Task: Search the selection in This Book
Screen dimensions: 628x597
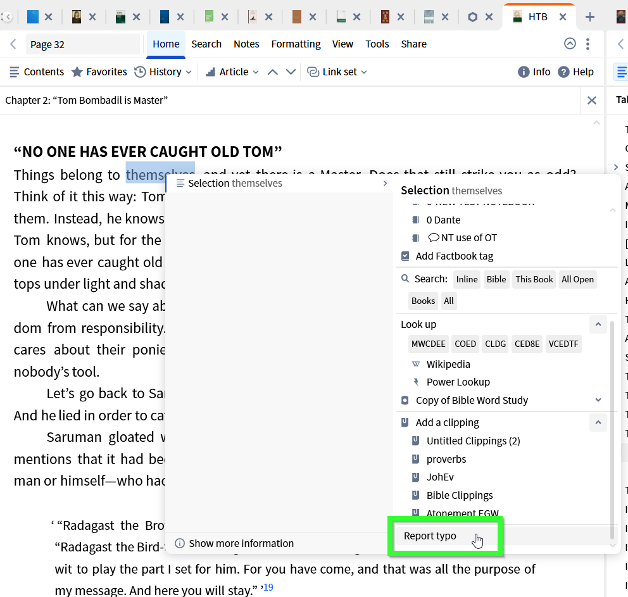Action: coord(534,279)
